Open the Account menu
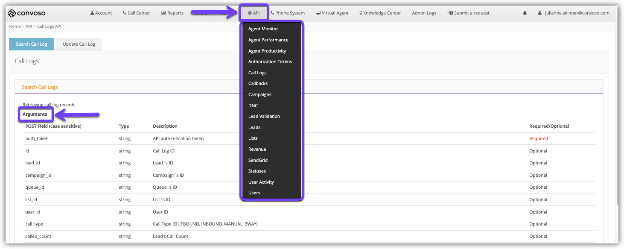This screenshot has width=624, height=249. (101, 13)
